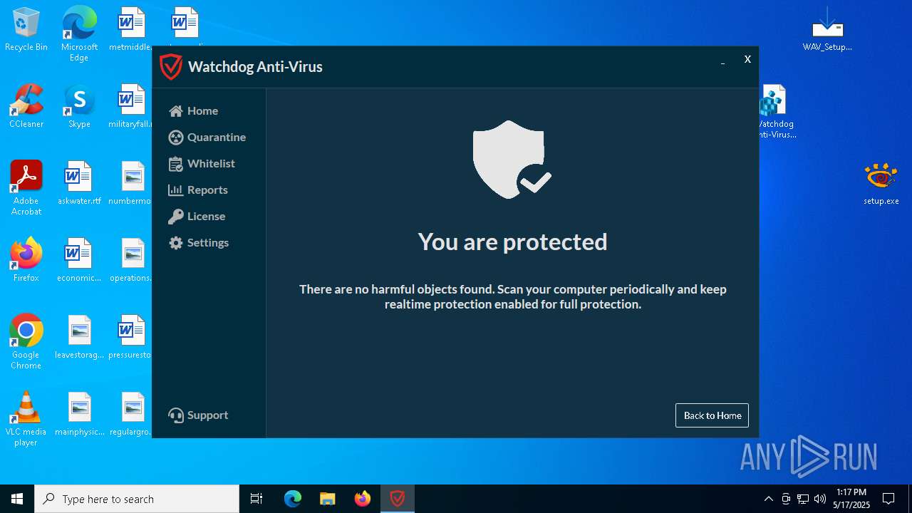Click the Settings gear icon
Viewport: 912px width, 513px height.
pos(176,243)
